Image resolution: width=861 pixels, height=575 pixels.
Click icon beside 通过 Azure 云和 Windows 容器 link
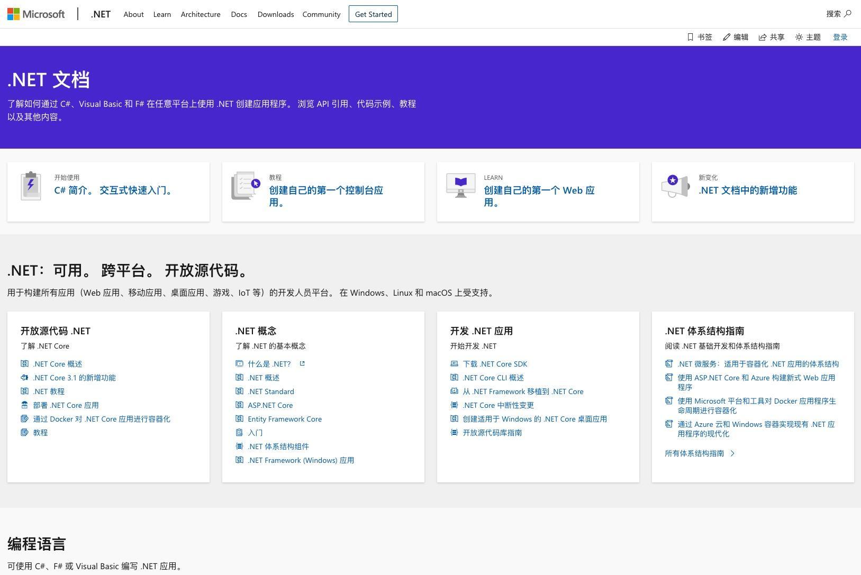(669, 424)
